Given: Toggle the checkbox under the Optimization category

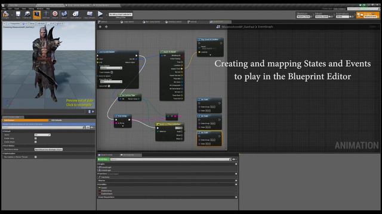Looking at the screenshot, I should pos(36,157).
